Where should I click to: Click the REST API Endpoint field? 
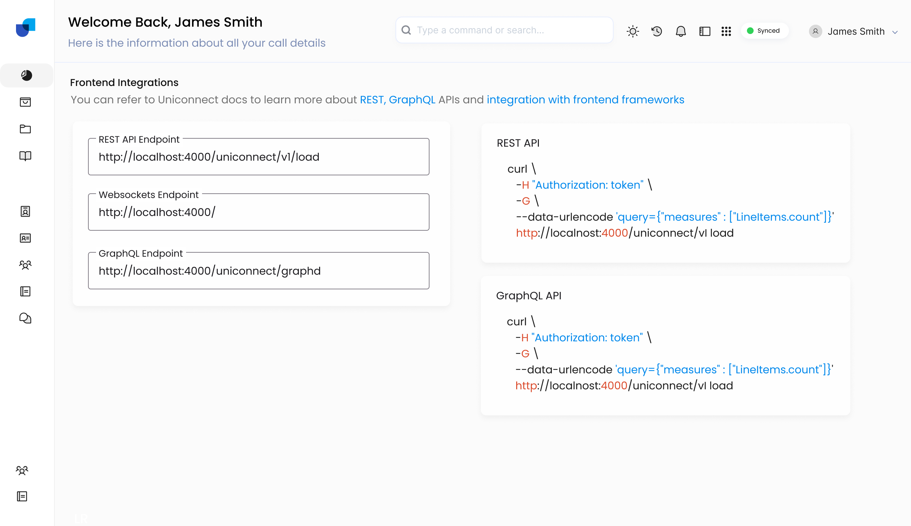click(258, 157)
